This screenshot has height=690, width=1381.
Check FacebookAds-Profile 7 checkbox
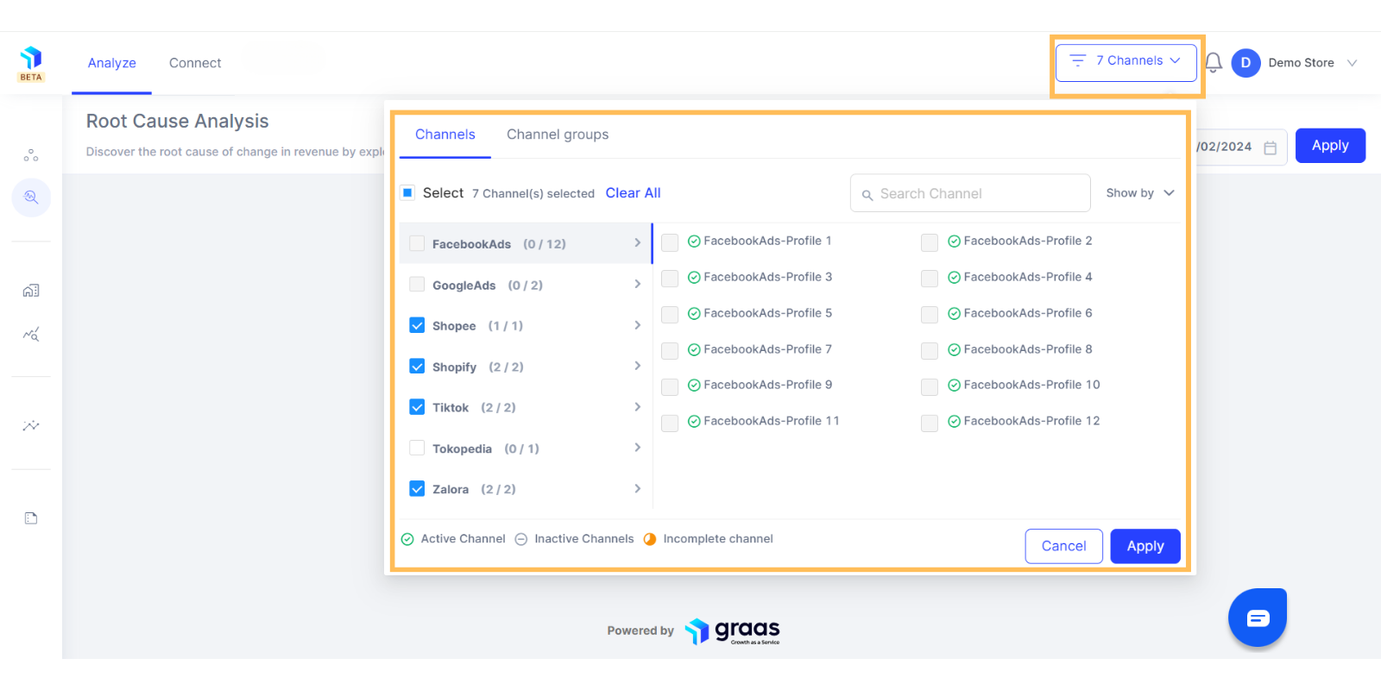click(x=670, y=351)
